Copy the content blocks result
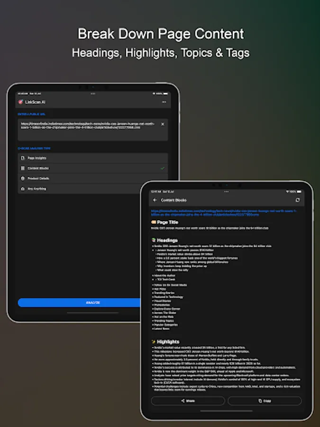 (x=265, y=401)
